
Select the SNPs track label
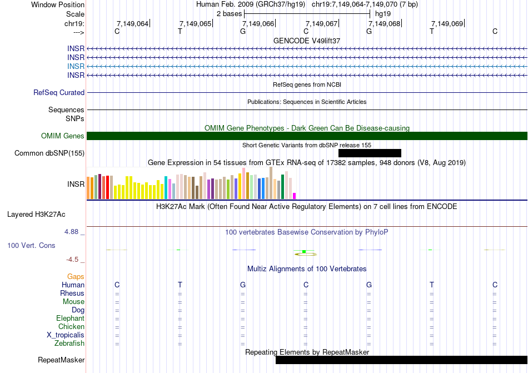(75, 118)
